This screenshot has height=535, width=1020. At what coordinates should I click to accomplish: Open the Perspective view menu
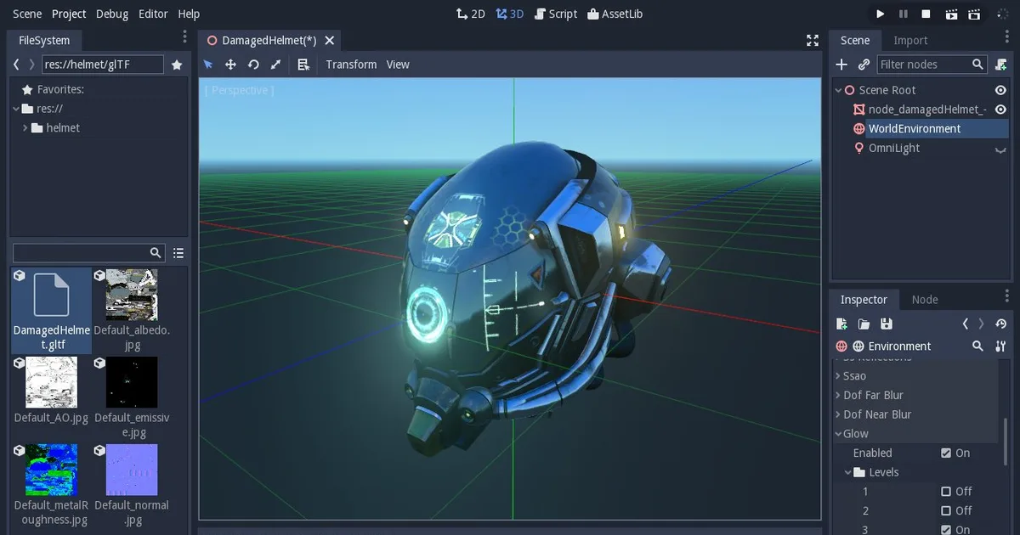(x=238, y=90)
